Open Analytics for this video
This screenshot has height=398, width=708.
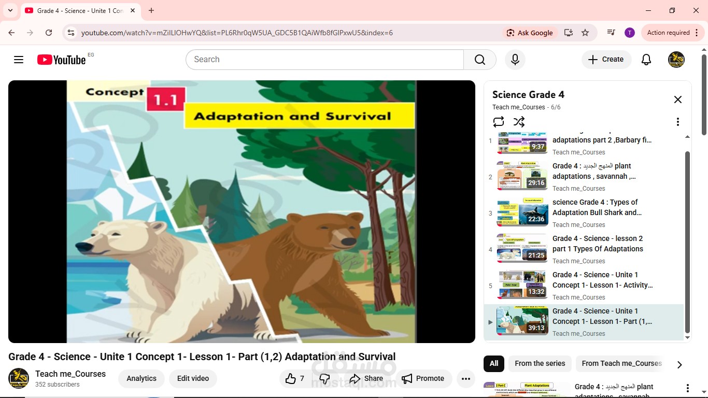pos(141,378)
